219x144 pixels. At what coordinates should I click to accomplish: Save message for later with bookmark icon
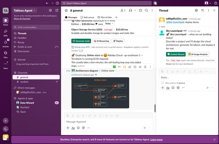click(x=145, y=67)
